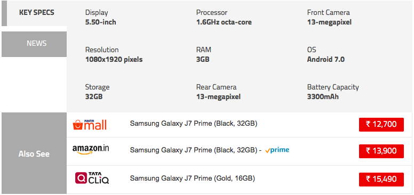Select the Also See section label
Image resolution: width=414 pixels, height=195 pixels.
pos(34,153)
